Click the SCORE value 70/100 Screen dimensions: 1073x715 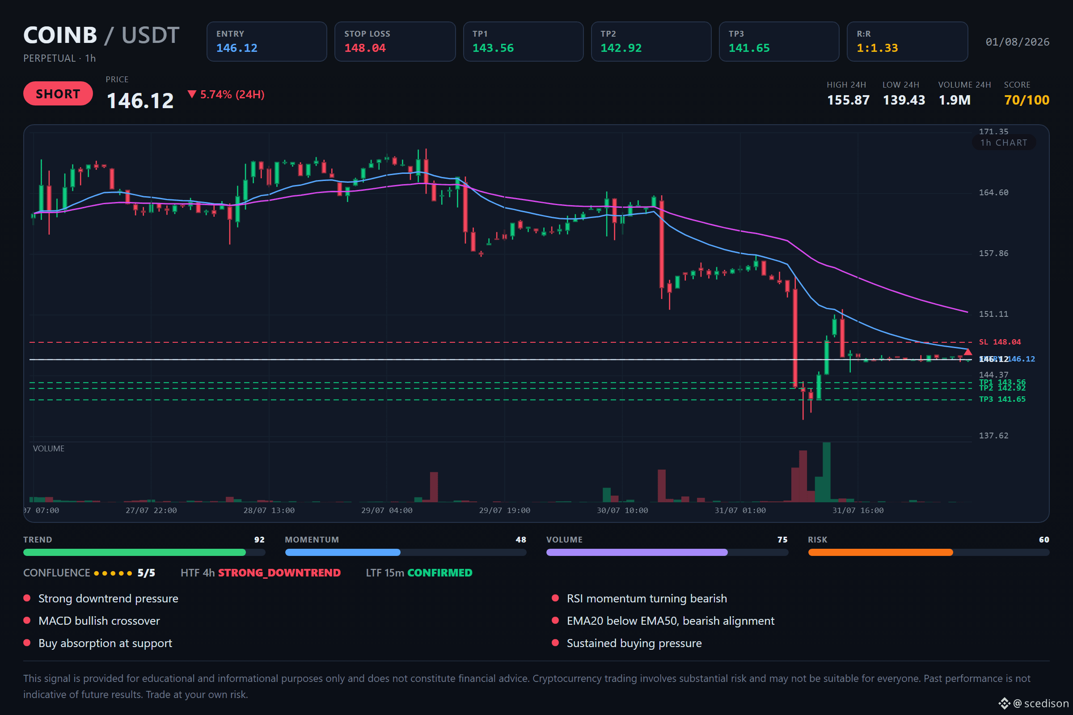pyautogui.click(x=1027, y=100)
